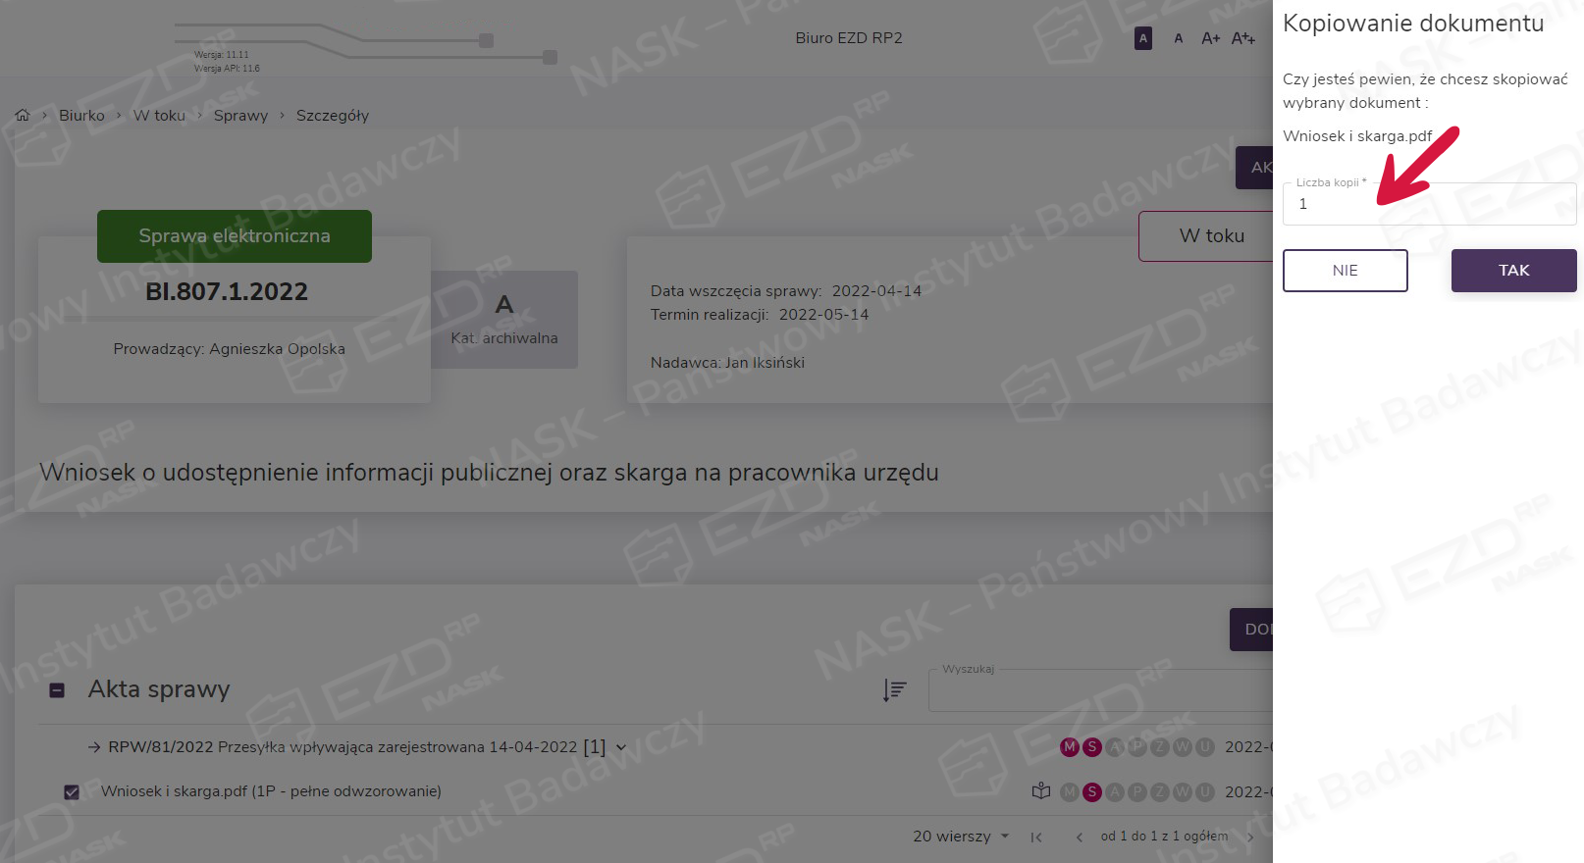Click the Liczba kopii input field

[x=1428, y=205]
